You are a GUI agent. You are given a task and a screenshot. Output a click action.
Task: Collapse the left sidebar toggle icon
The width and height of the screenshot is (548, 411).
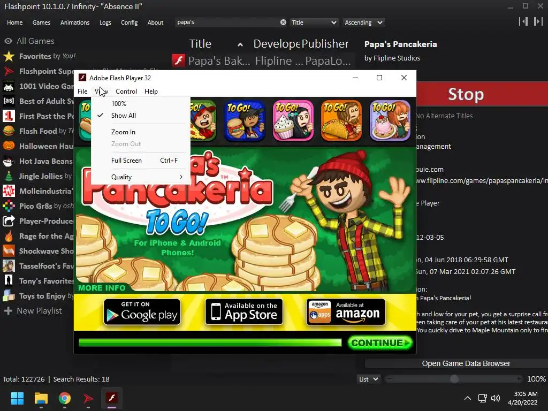pyautogui.click(x=523, y=21)
